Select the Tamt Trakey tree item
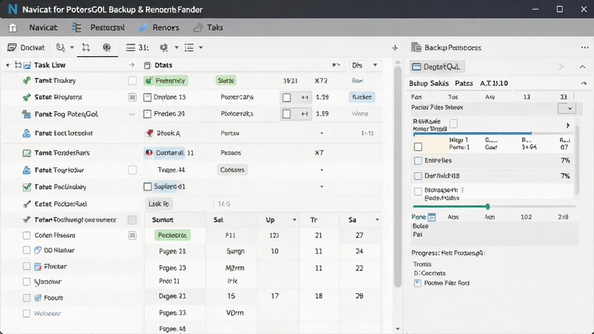This screenshot has width=594, height=334. [55, 81]
